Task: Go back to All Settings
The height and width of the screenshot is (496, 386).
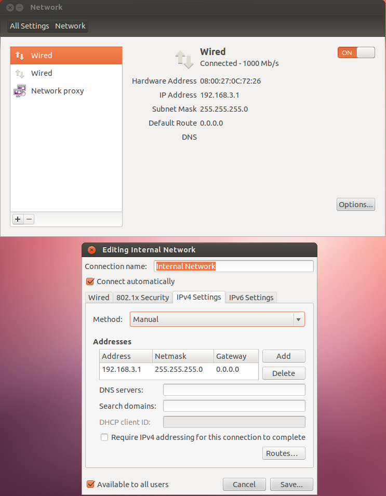Action: pyautogui.click(x=30, y=26)
